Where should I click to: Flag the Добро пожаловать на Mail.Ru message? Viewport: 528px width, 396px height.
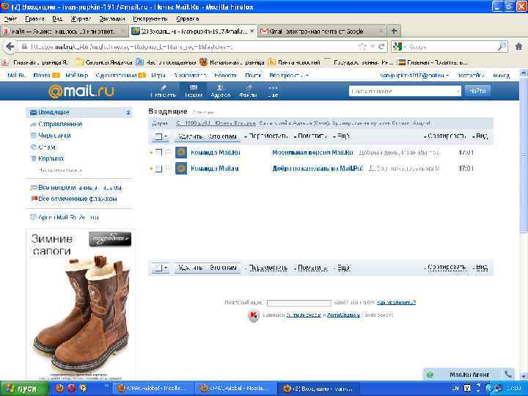[x=168, y=168]
